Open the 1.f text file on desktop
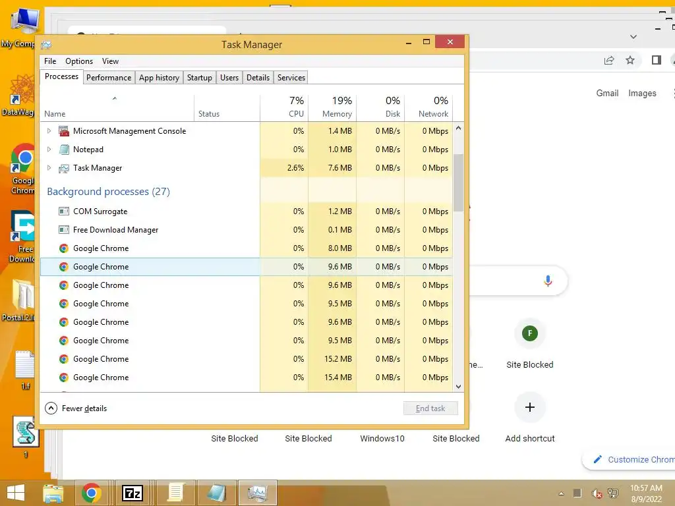This screenshot has height=506, width=675. click(x=25, y=370)
